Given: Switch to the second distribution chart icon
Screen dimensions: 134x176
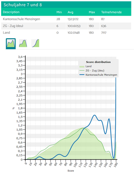Looking at the screenshot, I should click(23, 43).
